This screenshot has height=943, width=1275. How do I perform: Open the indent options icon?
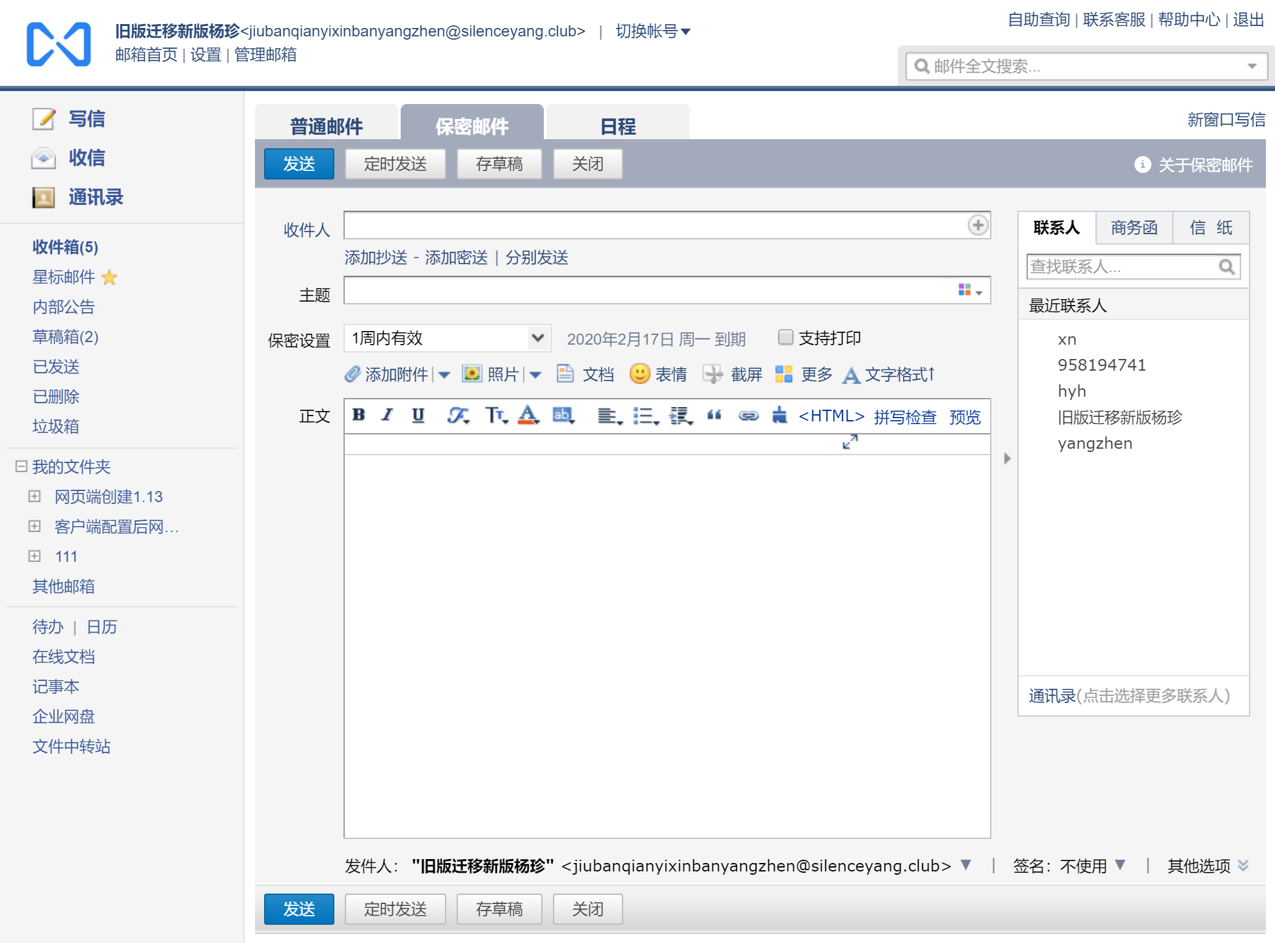pyautogui.click(x=681, y=416)
